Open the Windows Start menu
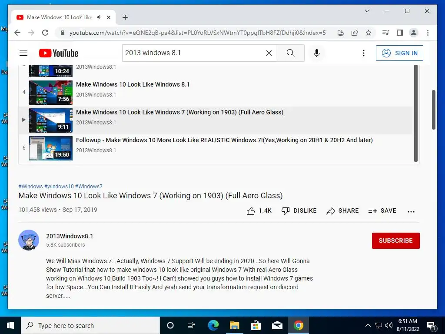This screenshot has width=445, height=334. 10,325
